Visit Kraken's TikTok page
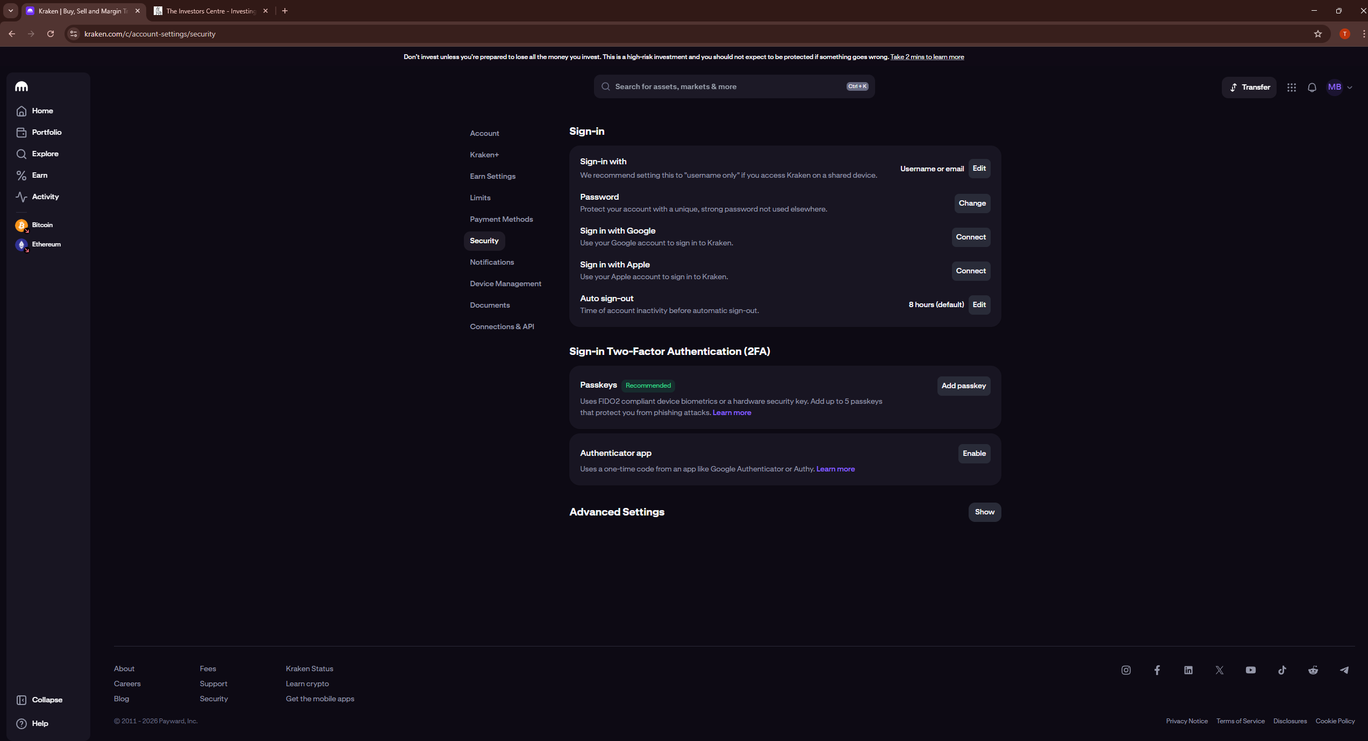This screenshot has height=741, width=1368. [1282, 670]
